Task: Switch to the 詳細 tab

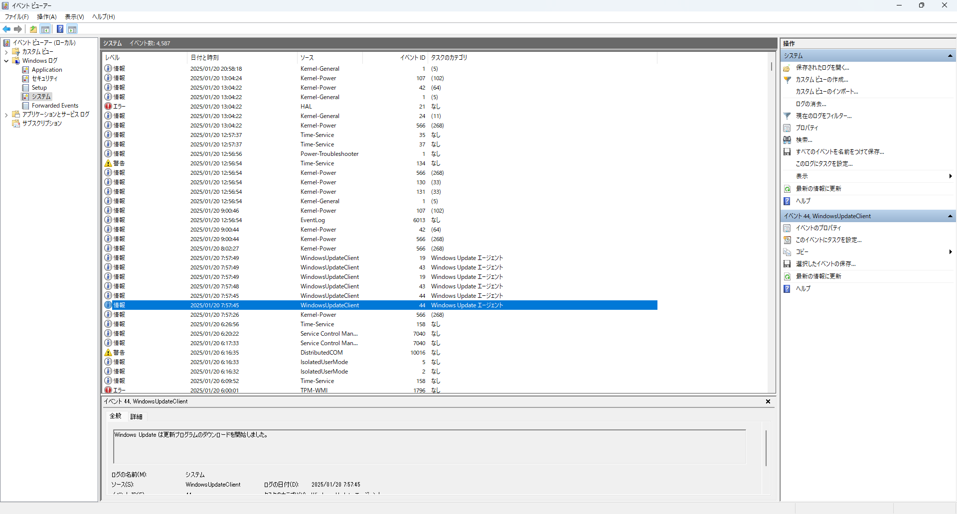Action: tap(136, 416)
